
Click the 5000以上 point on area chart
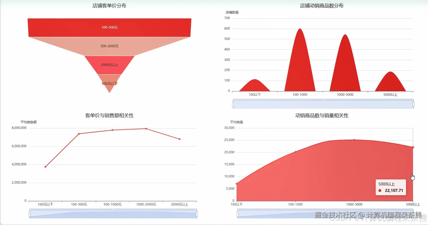[413, 147]
